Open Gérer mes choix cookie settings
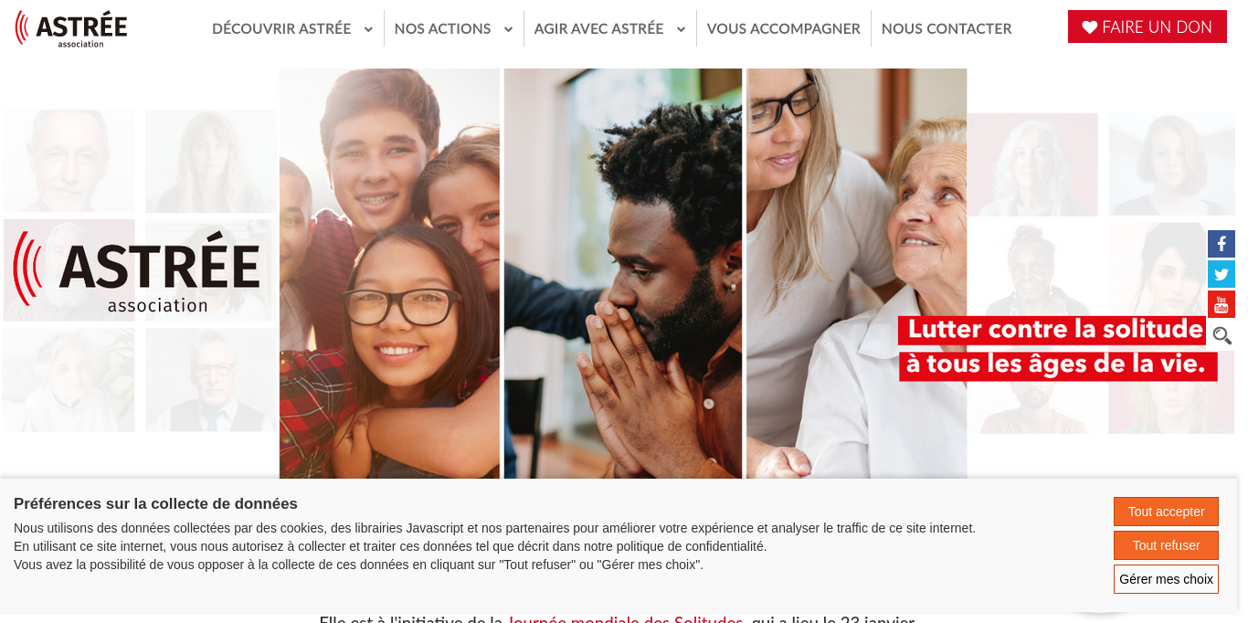The width and height of the screenshot is (1248, 623). pos(1166,579)
